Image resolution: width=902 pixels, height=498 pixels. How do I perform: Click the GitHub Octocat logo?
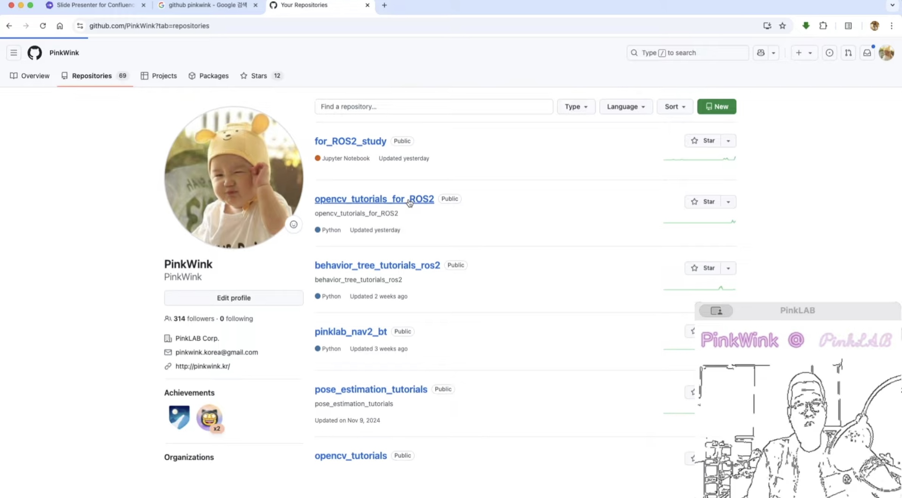point(34,53)
